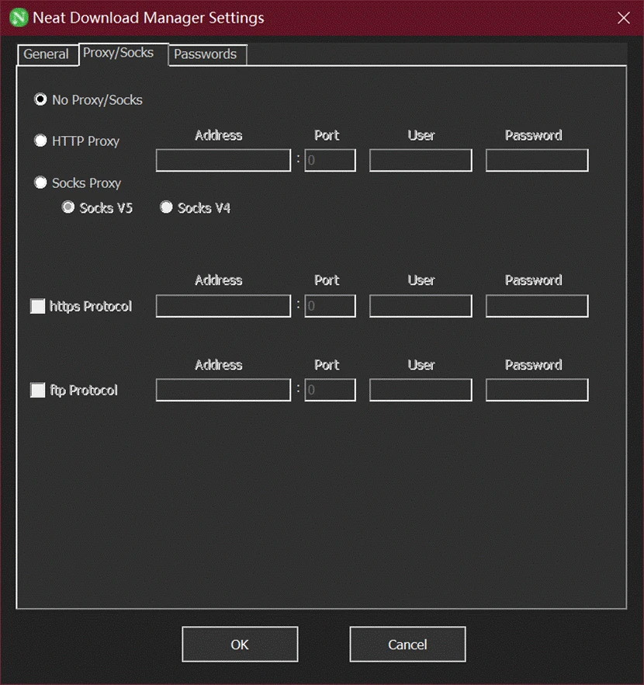
Task: Confirm settings with the OK button
Action: [x=240, y=645]
